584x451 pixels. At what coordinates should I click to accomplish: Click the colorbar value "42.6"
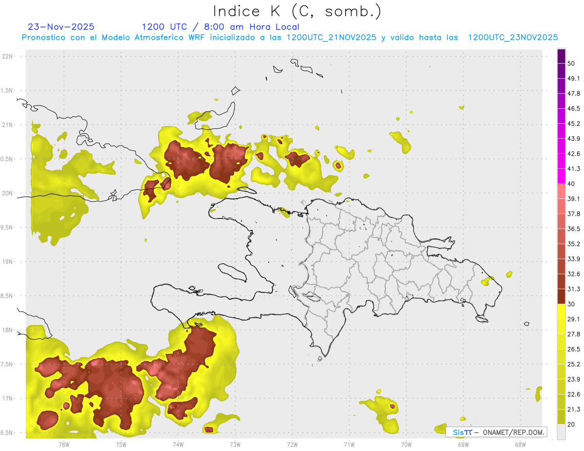[x=574, y=154]
